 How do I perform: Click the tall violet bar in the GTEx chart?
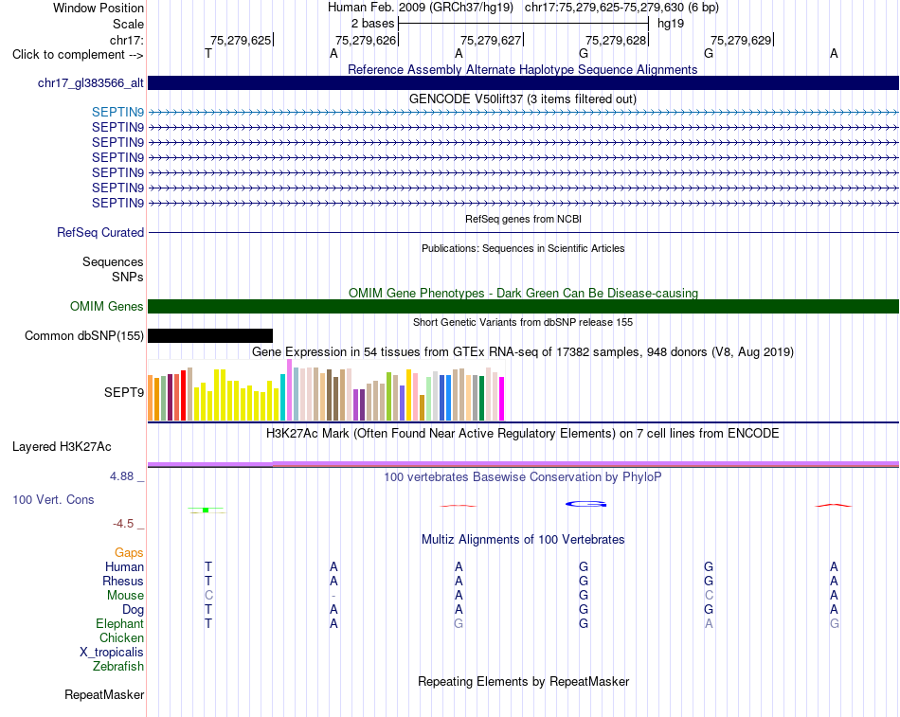[x=289, y=390]
